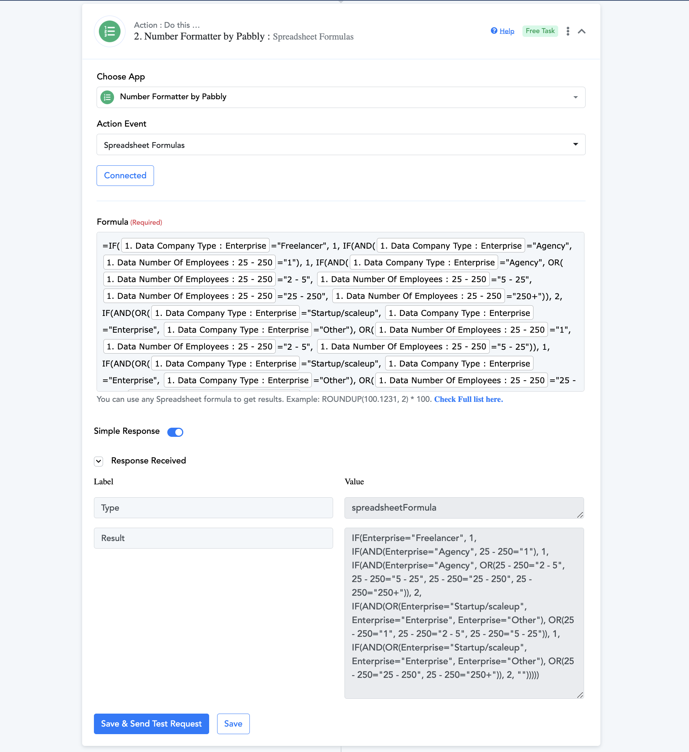Open the Choose App dropdown
Image resolution: width=689 pixels, height=752 pixels.
(x=341, y=97)
